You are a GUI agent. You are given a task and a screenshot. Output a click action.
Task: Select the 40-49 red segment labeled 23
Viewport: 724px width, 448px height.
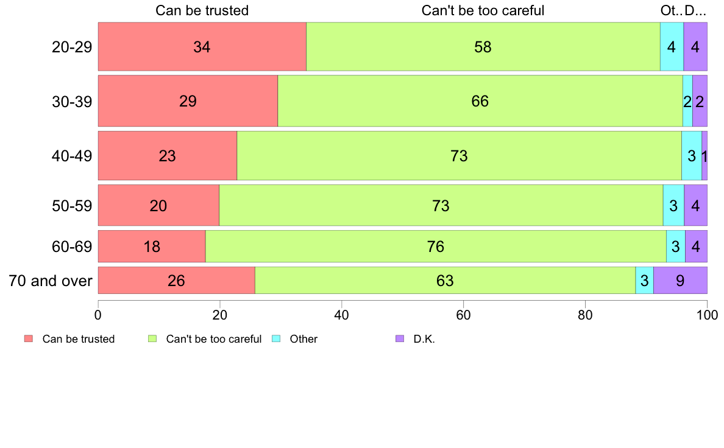point(168,156)
